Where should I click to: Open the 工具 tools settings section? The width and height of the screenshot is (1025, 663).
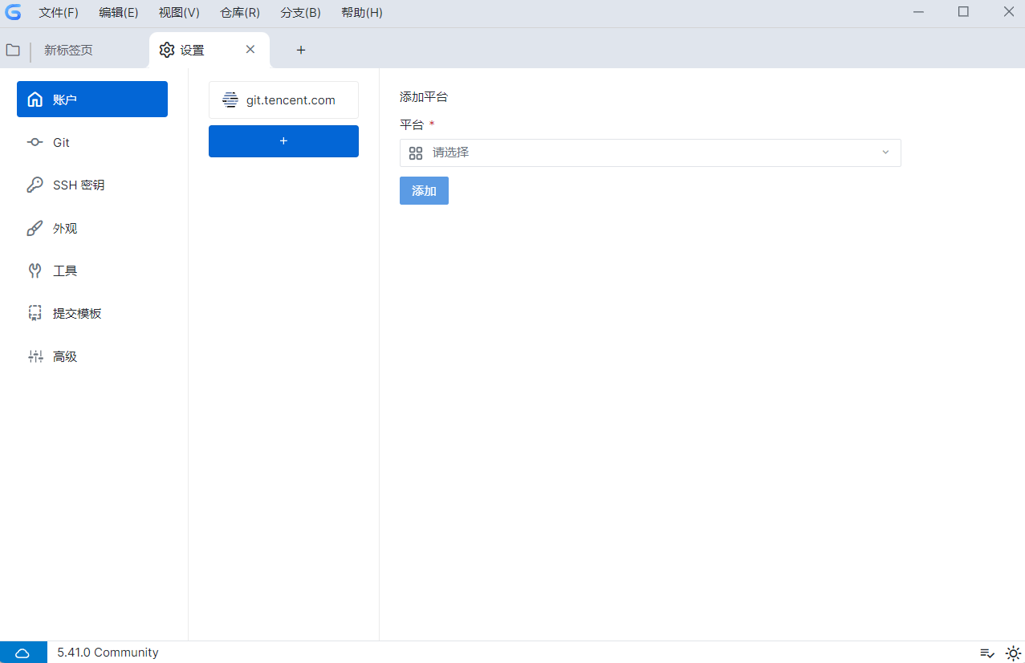(67, 270)
